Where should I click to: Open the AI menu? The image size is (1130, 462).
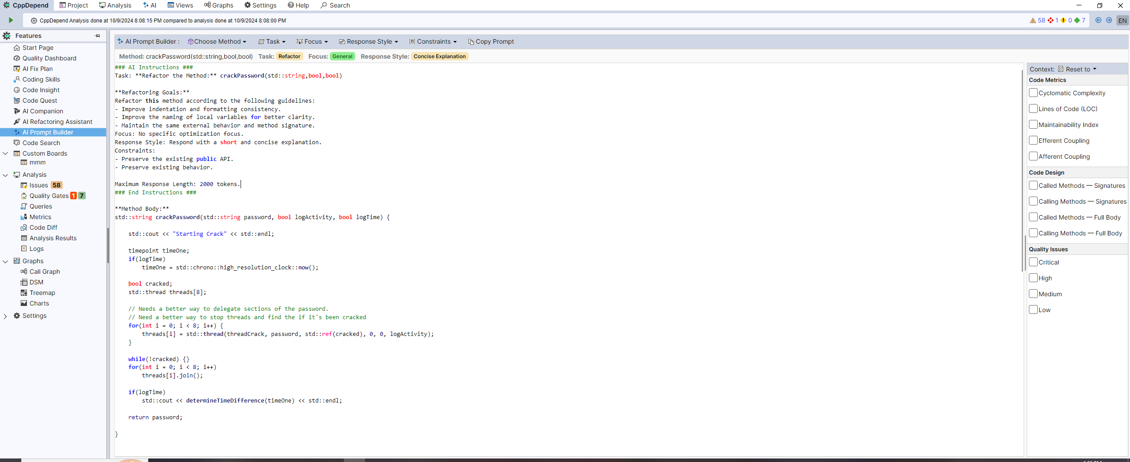[149, 5]
